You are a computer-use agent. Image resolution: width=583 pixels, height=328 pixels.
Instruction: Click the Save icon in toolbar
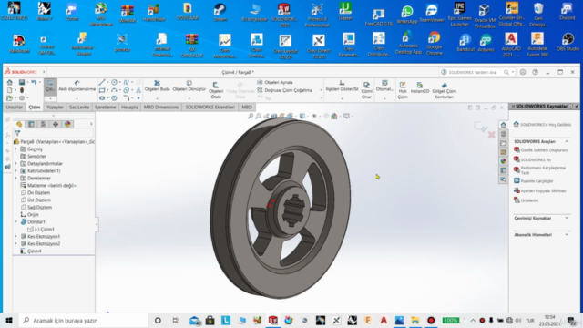pyautogui.click(x=22, y=82)
